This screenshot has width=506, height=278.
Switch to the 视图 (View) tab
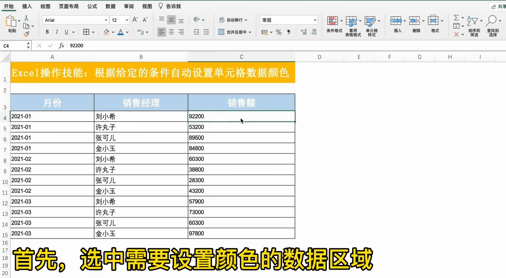[x=147, y=6]
